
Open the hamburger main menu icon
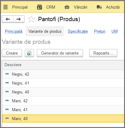coord(6,7)
